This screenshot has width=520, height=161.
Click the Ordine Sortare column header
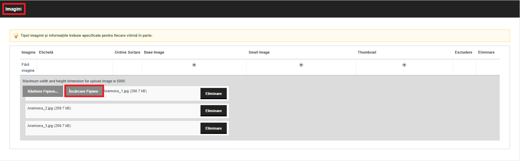point(127,53)
